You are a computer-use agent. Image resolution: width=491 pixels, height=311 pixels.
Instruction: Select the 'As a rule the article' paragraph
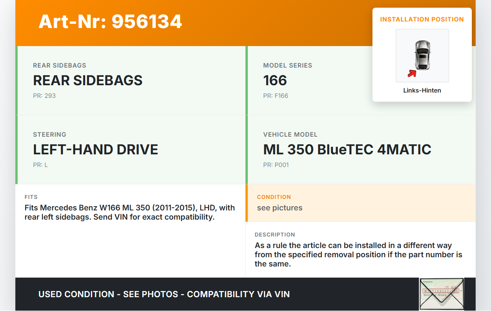point(359,255)
